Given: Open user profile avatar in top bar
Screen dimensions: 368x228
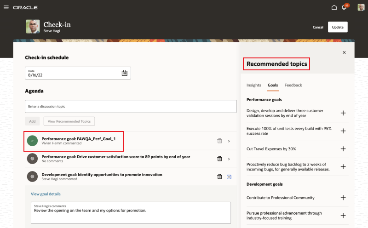Looking at the screenshot, I should (361, 7).
